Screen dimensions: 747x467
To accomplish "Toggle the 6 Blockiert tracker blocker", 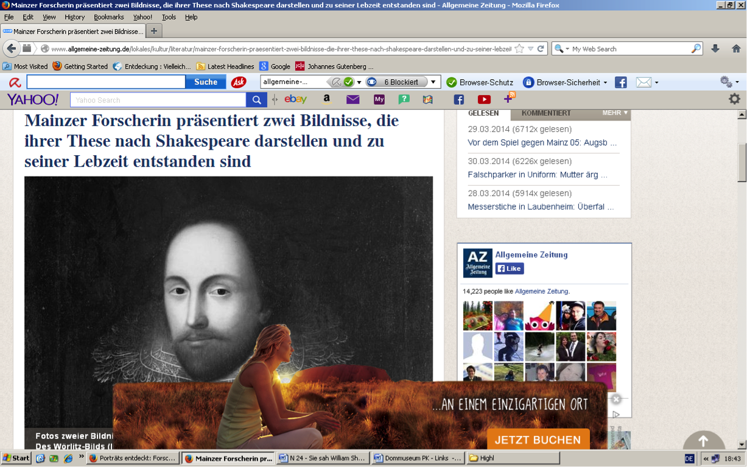I will tap(396, 82).
